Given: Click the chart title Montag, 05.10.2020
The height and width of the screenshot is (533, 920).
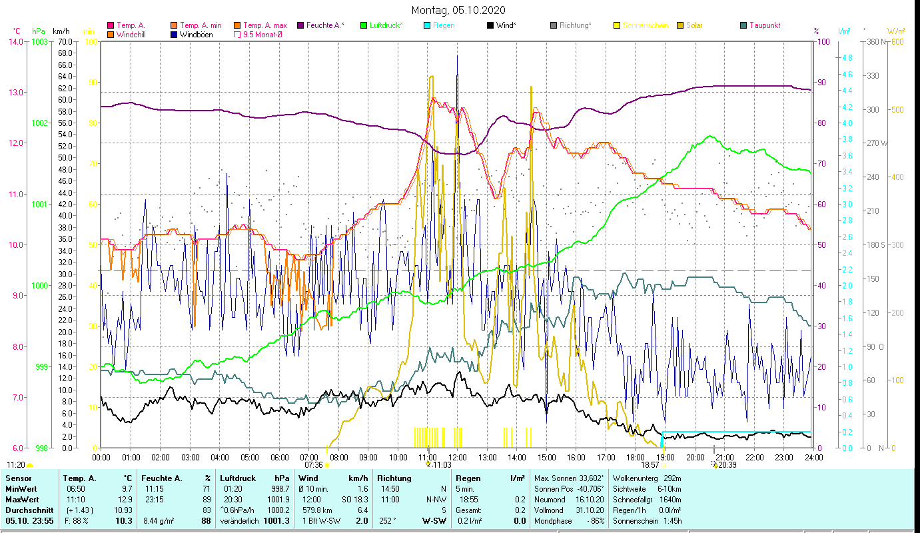Looking at the screenshot, I should coord(458,10).
